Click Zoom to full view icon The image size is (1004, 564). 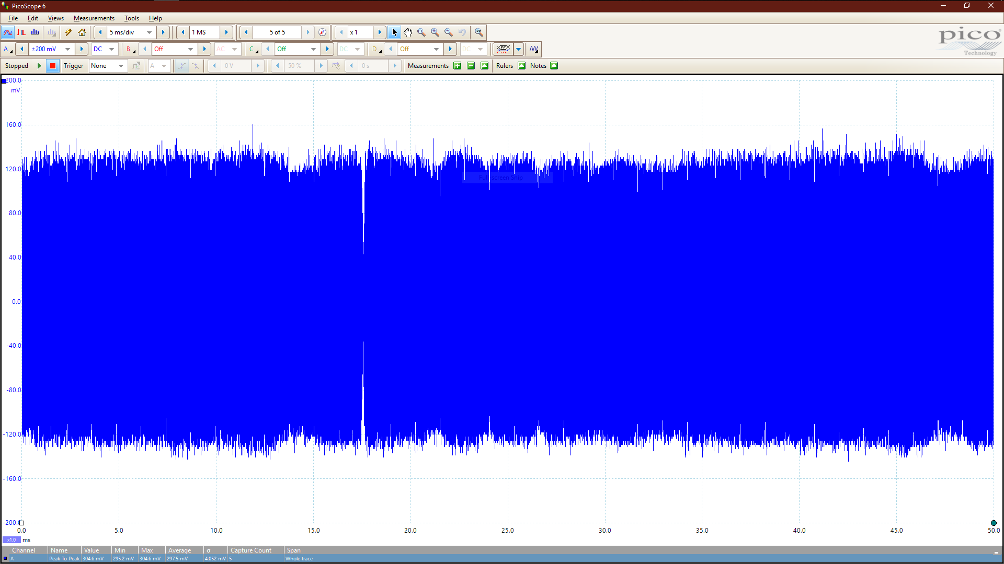(x=478, y=32)
